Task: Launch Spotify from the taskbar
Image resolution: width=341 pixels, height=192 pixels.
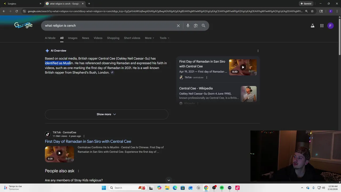Action: [x=222, y=188]
